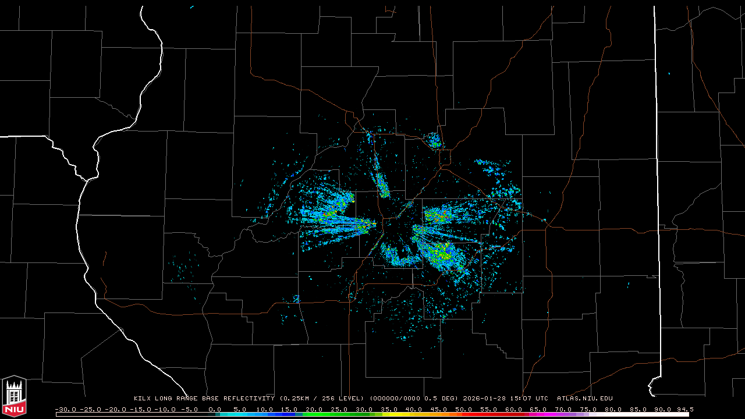Click the -30.0 scale label
The image size is (745, 419).
pyautogui.click(x=66, y=409)
